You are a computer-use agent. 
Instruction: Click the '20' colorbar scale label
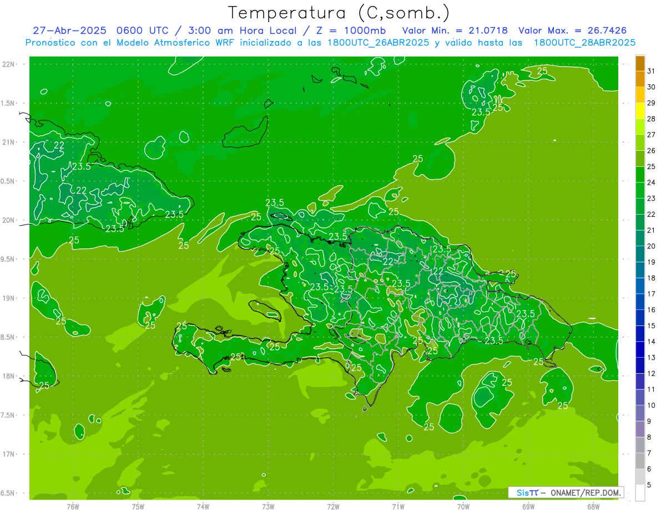pyautogui.click(x=651, y=246)
